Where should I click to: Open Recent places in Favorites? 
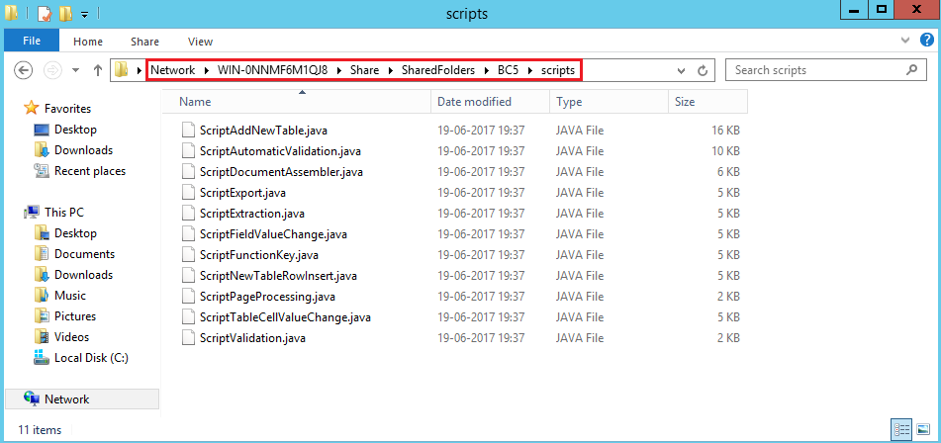point(90,171)
